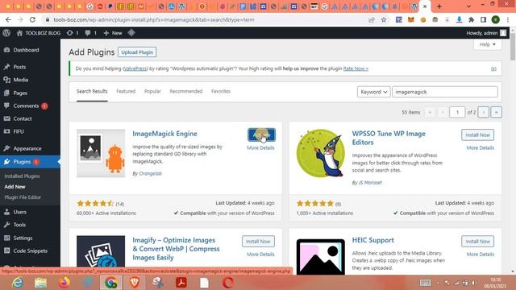Image resolution: width=516 pixels, height=290 pixels.
Task: Open the WordPress logo menu in admin bar
Action: click(6, 33)
